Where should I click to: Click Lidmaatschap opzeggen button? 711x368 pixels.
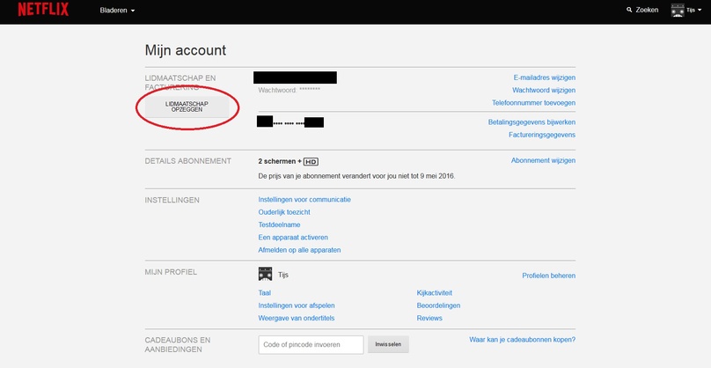coord(187,107)
